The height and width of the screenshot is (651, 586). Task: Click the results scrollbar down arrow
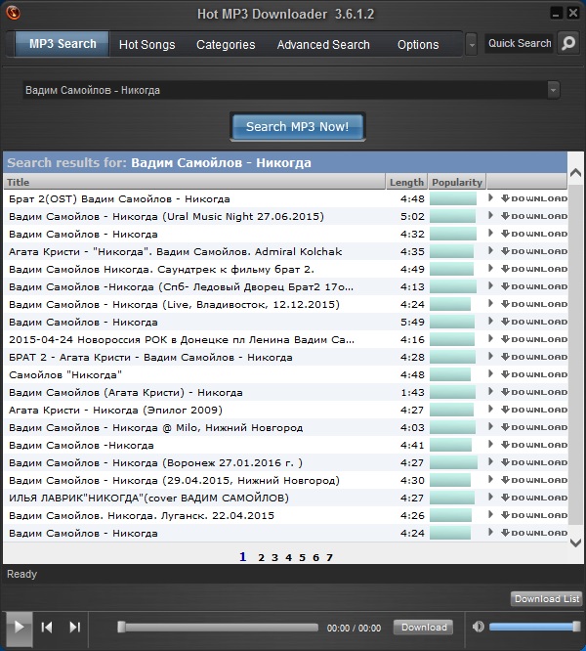point(575,542)
